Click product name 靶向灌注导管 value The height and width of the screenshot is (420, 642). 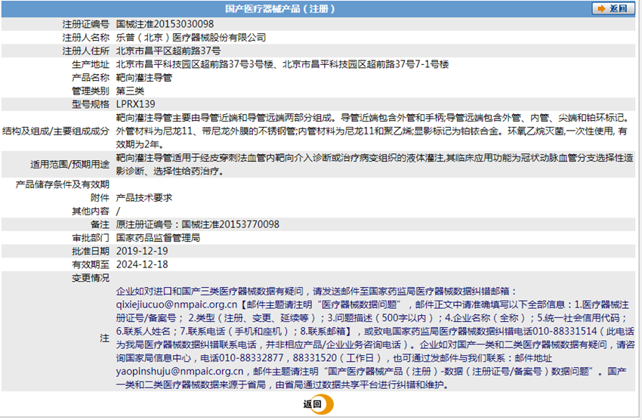pyautogui.click(x=144, y=77)
